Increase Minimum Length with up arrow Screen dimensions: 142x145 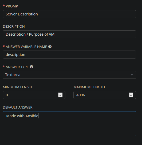tap(60, 94)
